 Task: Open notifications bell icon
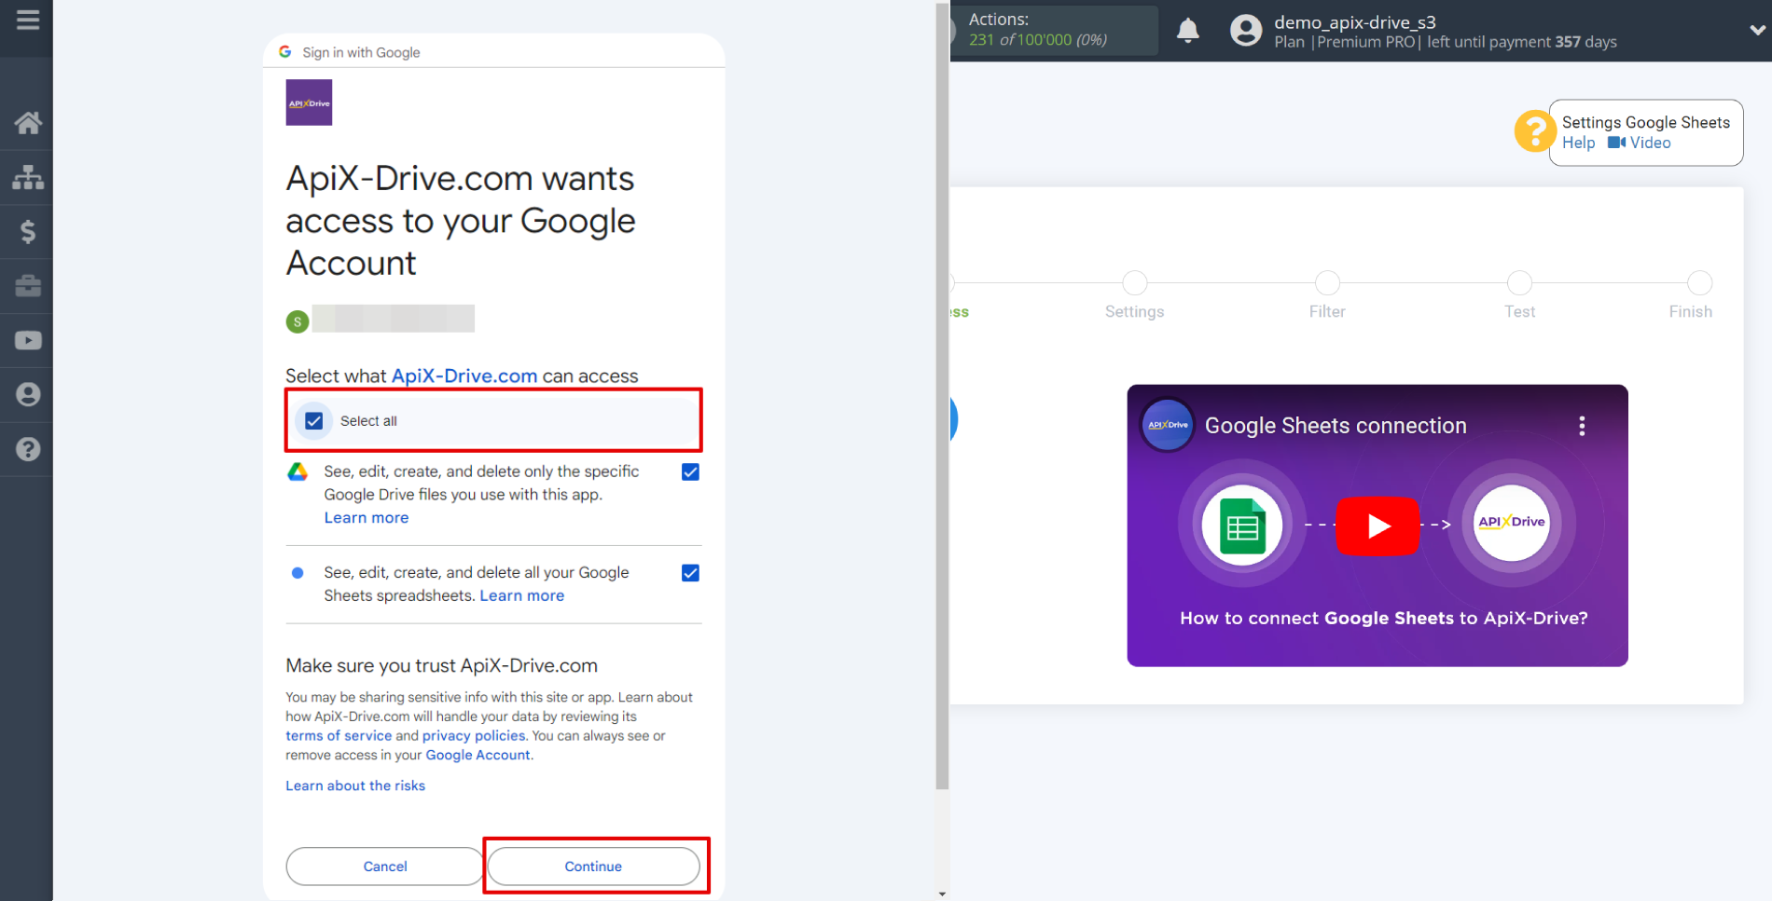pos(1187,31)
